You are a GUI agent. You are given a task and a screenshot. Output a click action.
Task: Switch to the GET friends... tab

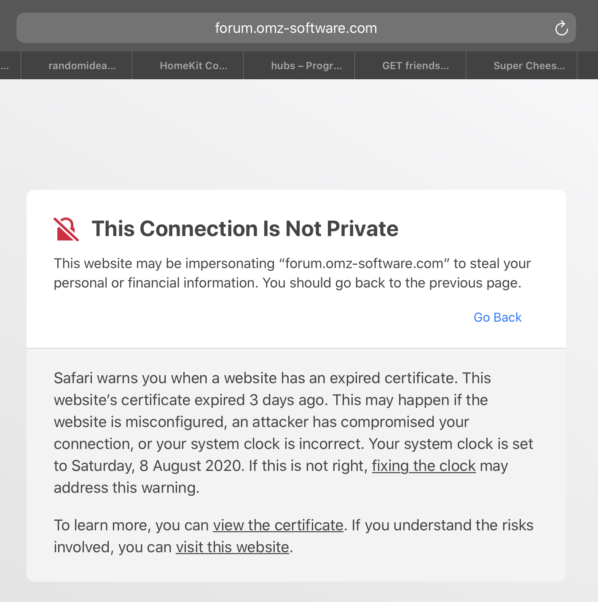coord(410,65)
